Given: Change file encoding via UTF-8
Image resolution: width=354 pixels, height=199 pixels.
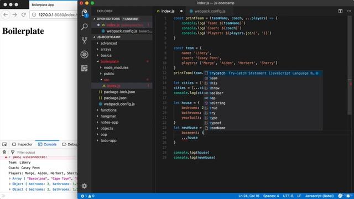Looking at the screenshot, I should click(x=288, y=196).
